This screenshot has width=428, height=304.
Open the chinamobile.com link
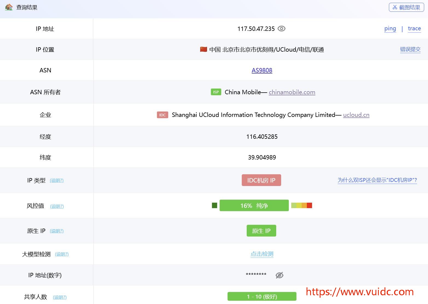tap(292, 92)
